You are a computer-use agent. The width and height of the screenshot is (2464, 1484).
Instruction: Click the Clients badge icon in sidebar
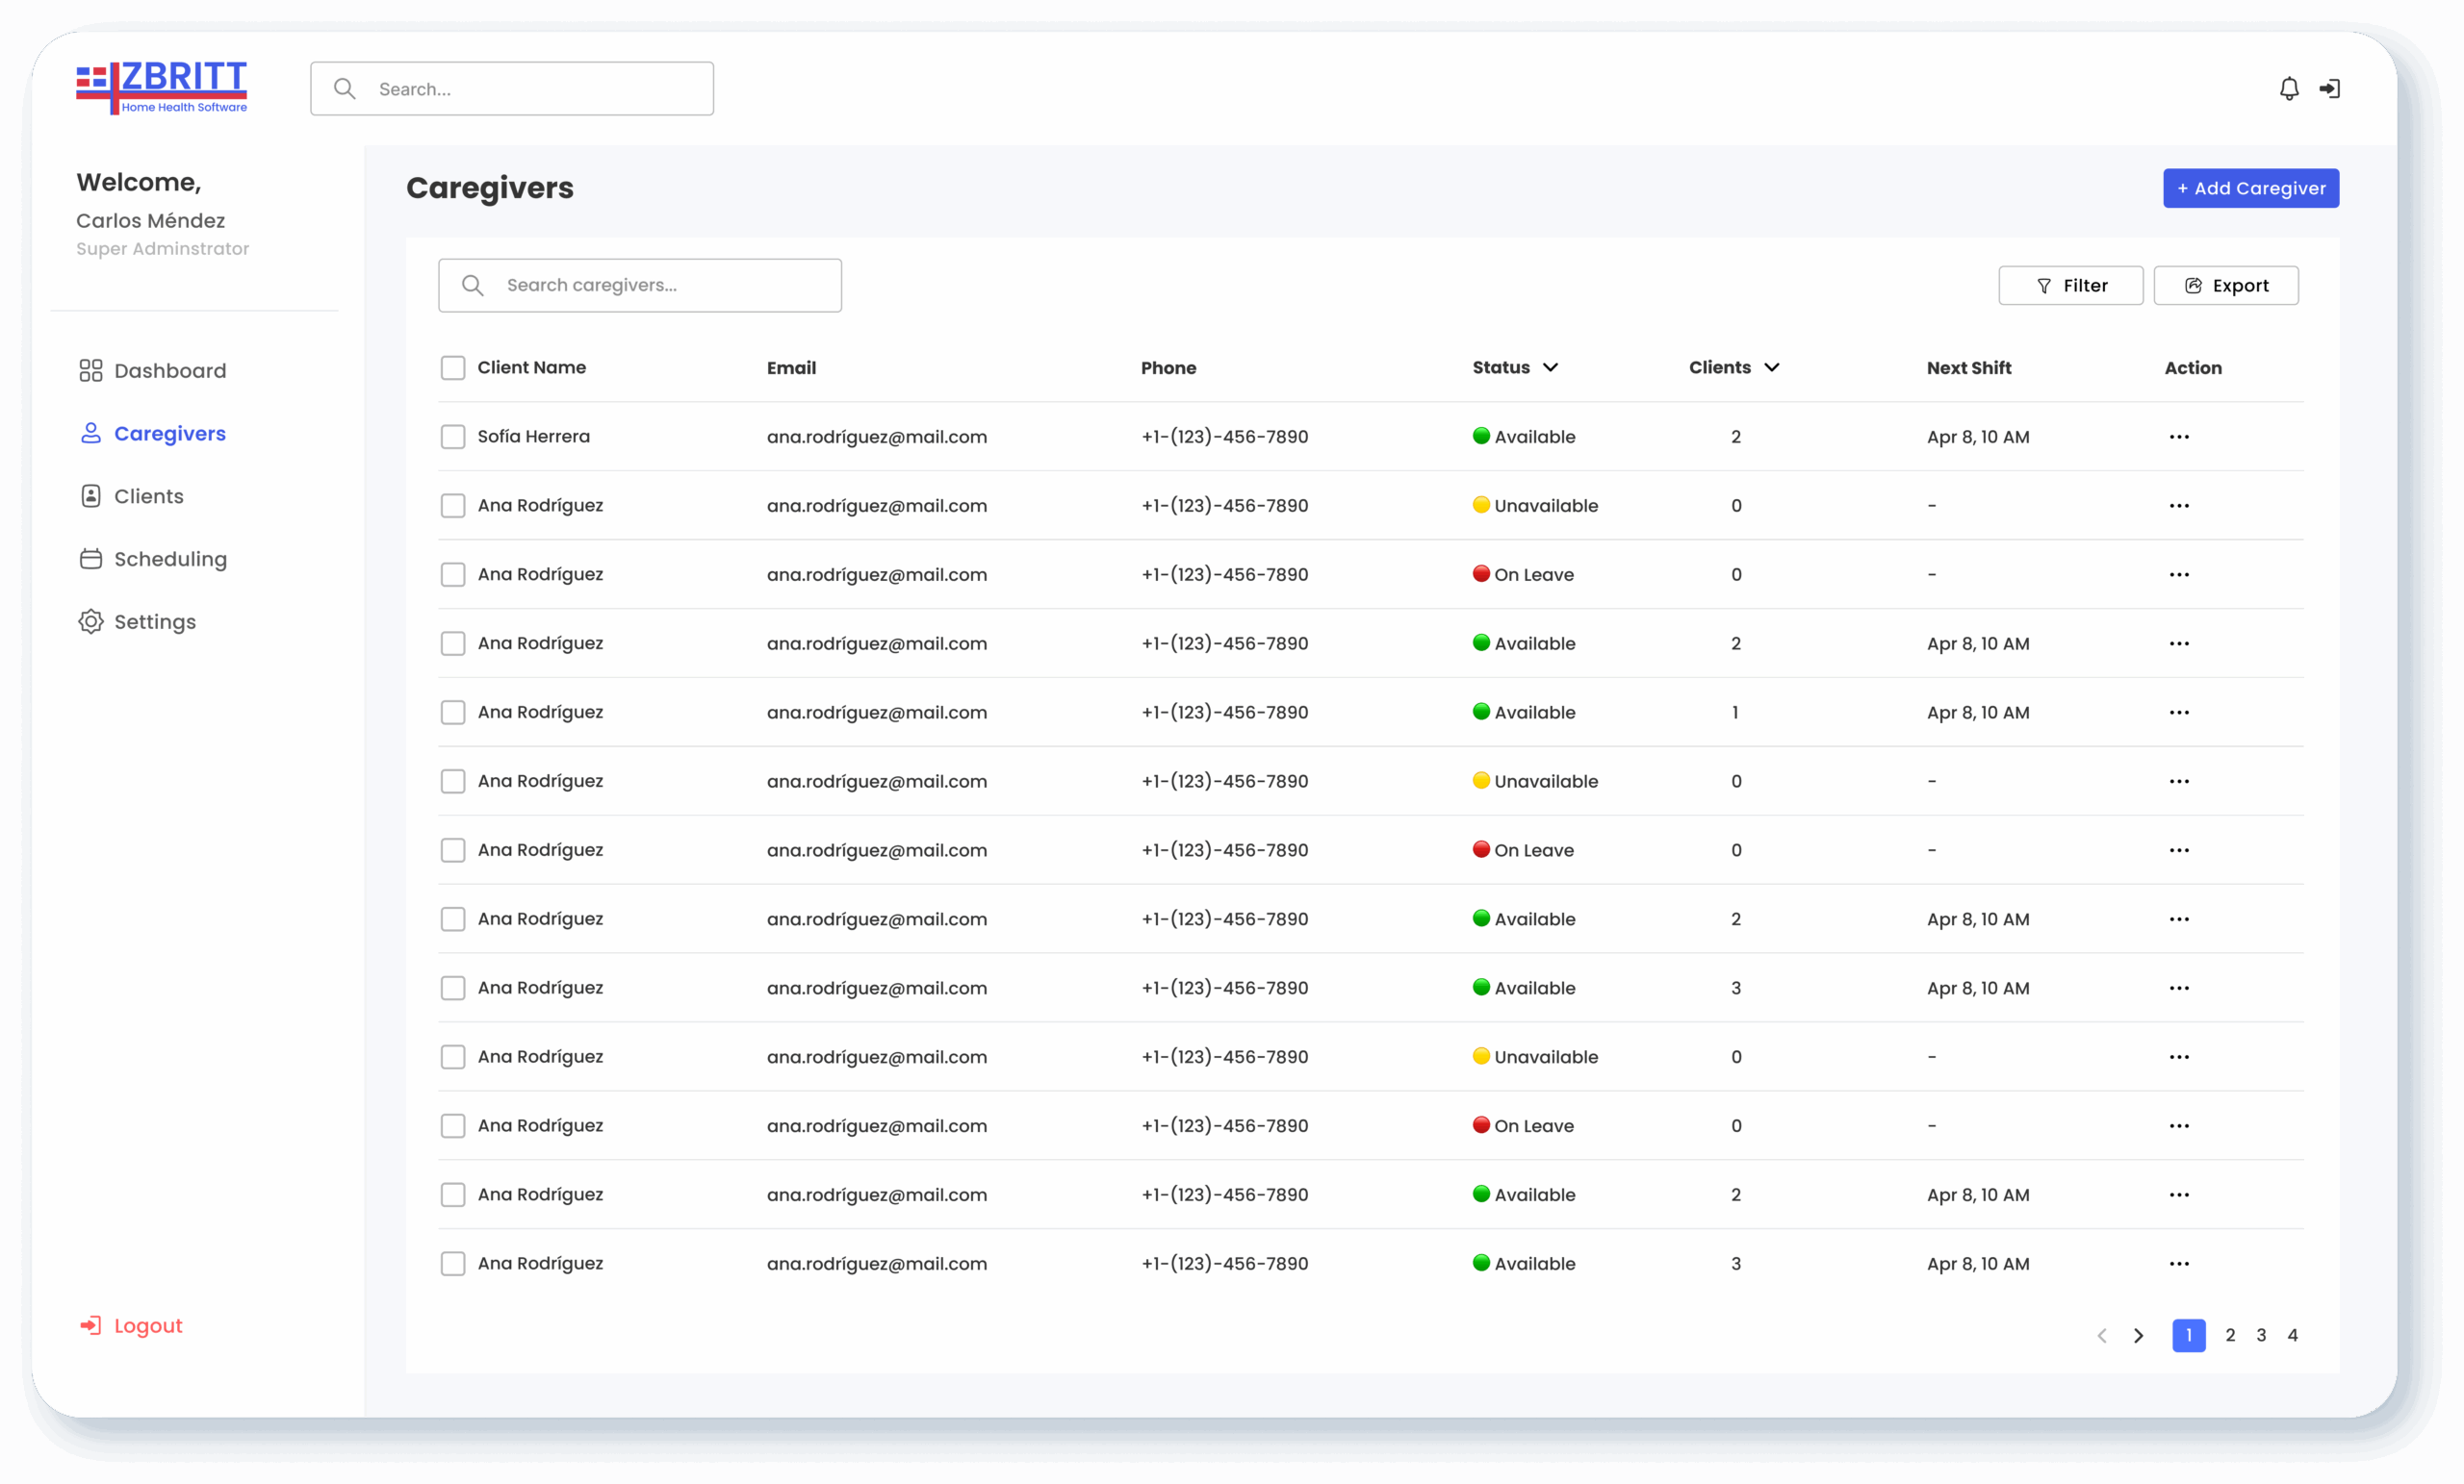point(91,496)
